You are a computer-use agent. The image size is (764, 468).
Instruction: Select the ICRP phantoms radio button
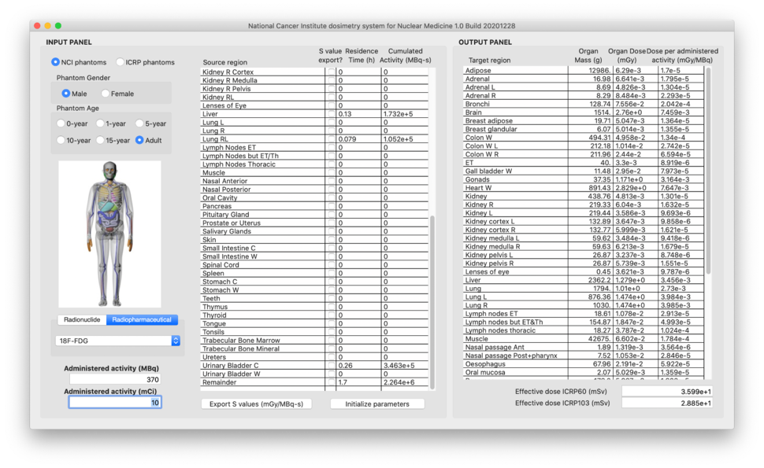tap(121, 62)
